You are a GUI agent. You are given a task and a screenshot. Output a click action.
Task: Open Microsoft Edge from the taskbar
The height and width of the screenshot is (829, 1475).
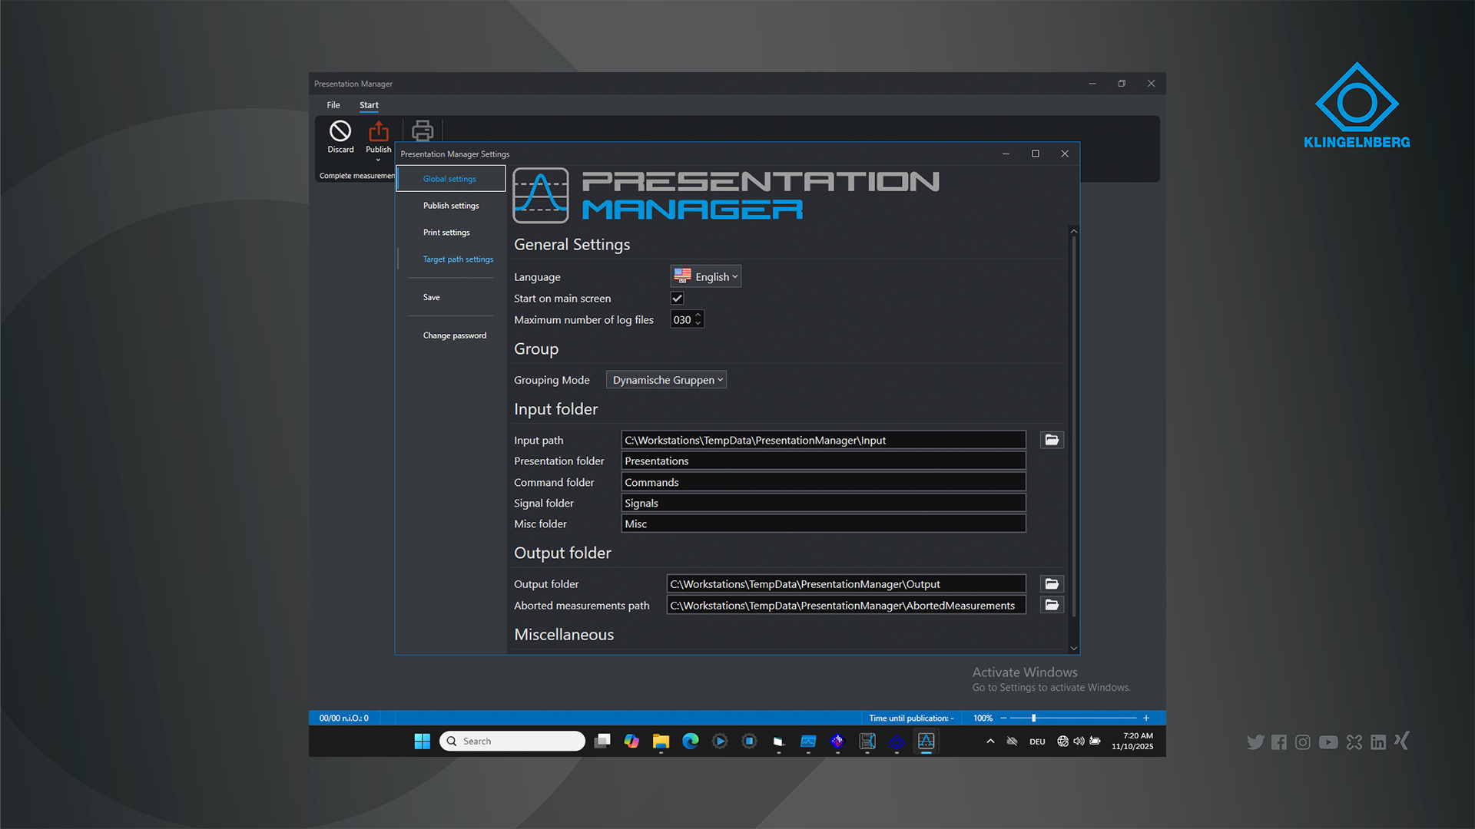click(x=691, y=741)
